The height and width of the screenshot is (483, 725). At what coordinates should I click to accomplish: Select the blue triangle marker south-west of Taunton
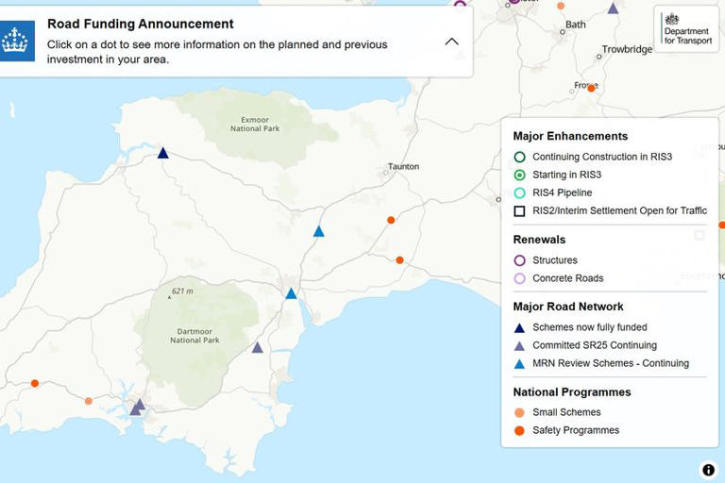[319, 232]
